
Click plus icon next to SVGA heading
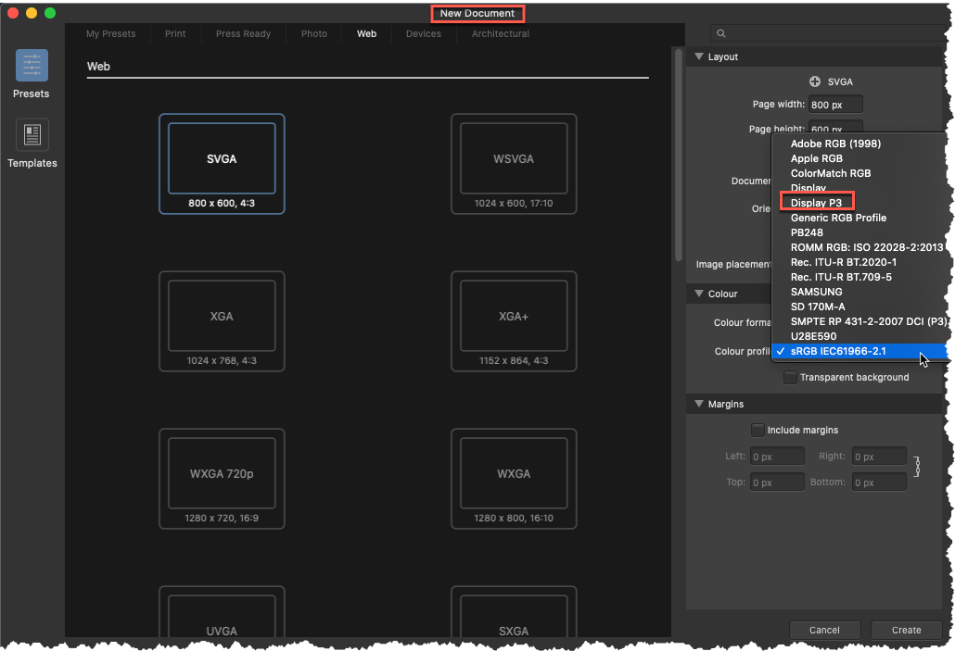(812, 81)
